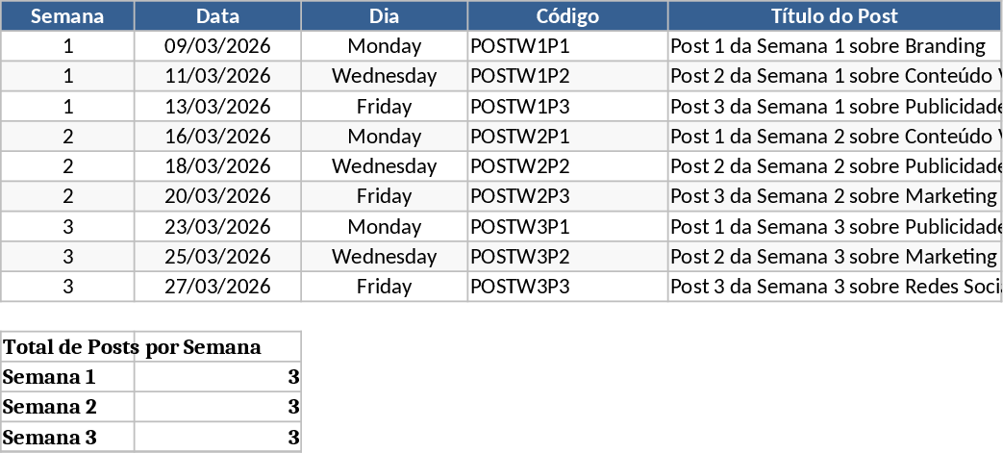Click the POSTW3P3 code cell
The height and width of the screenshot is (453, 1003).
coord(567,287)
